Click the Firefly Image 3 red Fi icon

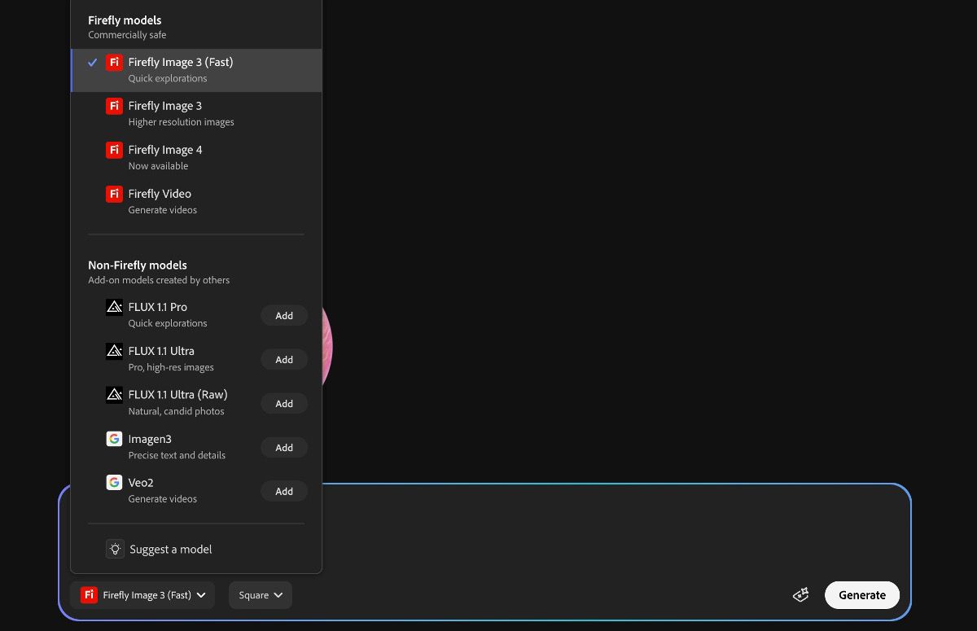[x=114, y=106]
